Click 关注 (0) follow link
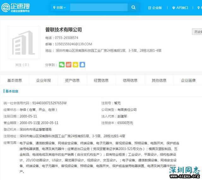 [x=22, y=65]
